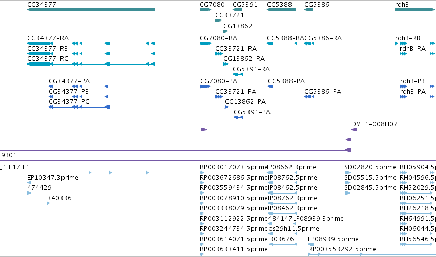Viewport: 436px width, 257px height.
Task: Click EST IP08762.3prime
Action: point(283,203)
